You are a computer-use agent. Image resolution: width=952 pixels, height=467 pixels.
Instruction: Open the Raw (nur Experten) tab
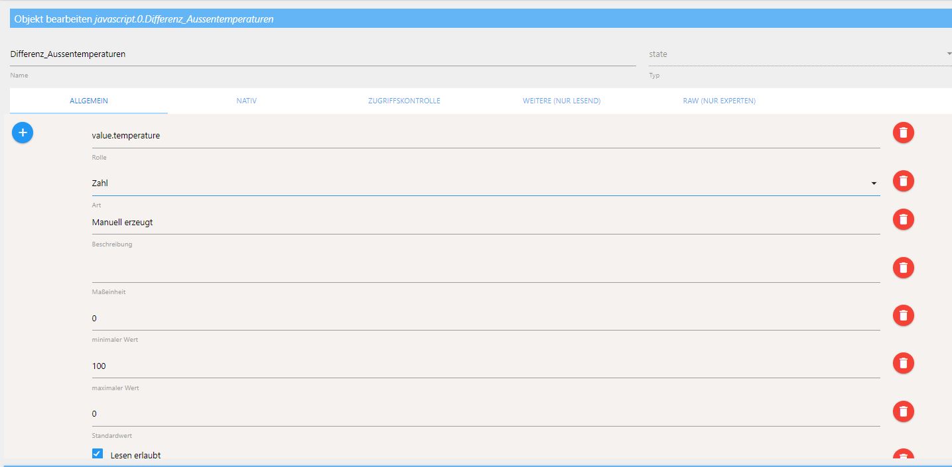719,101
